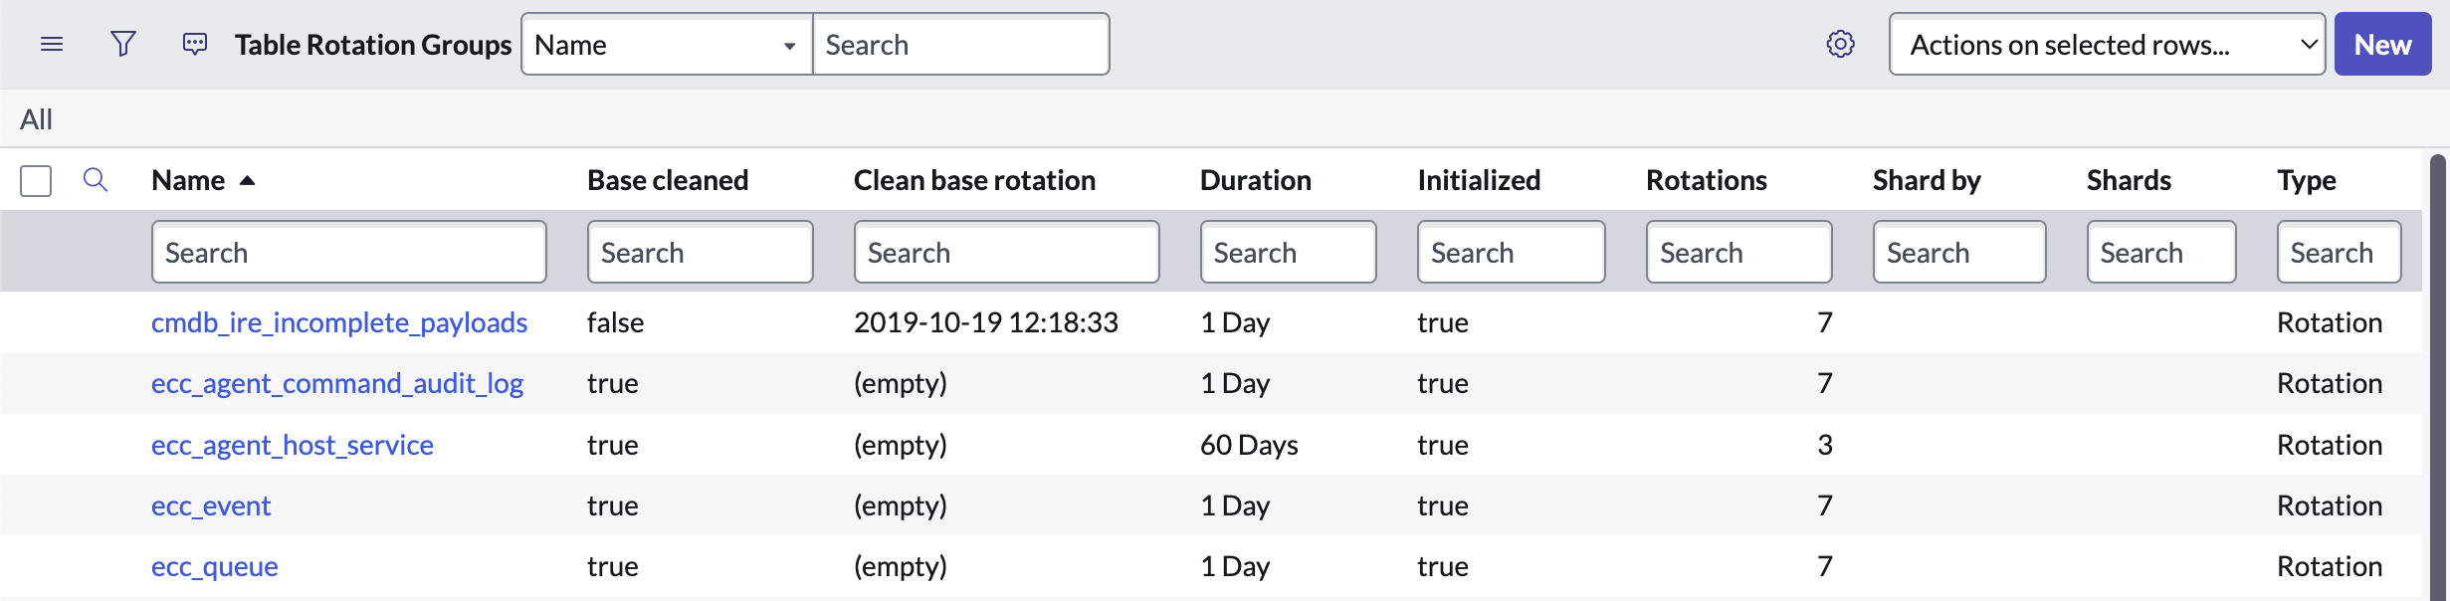Sort by Name column header
This screenshot has width=2450, height=601.
click(188, 180)
